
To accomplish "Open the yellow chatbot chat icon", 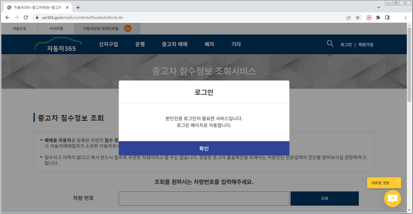I will [x=392, y=198].
